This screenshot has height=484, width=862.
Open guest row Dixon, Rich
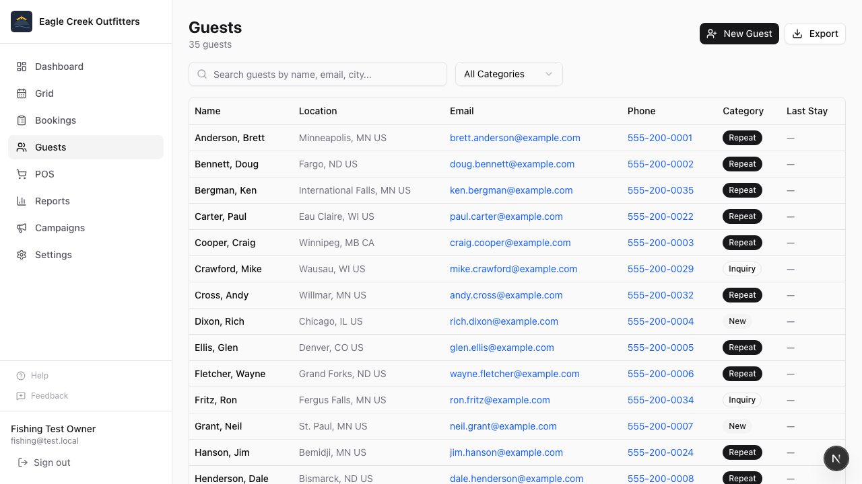220,321
